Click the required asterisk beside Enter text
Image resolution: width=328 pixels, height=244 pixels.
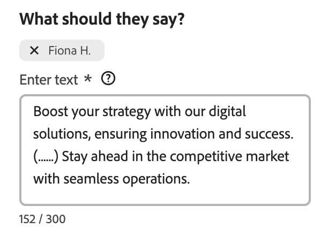pyautogui.click(x=88, y=79)
